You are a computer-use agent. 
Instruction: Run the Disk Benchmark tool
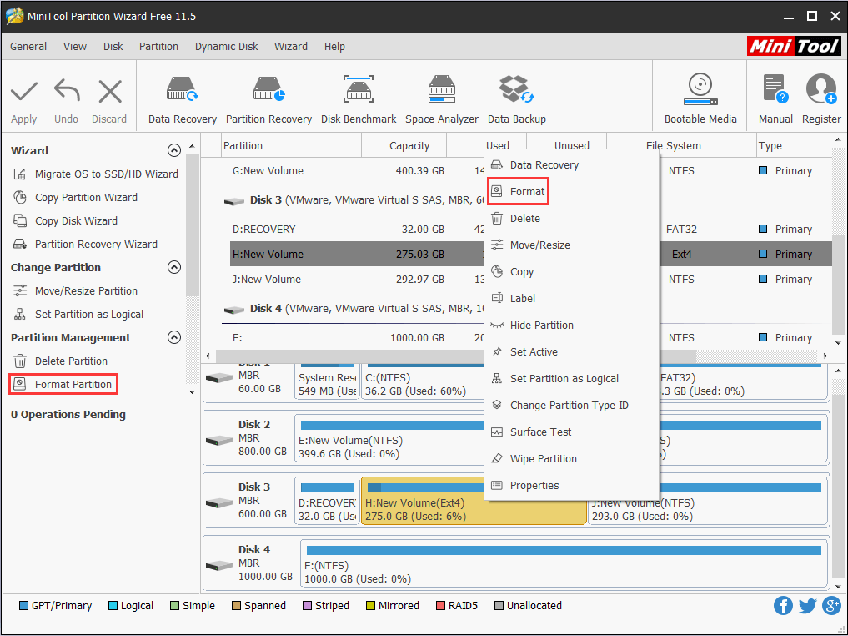tap(359, 96)
